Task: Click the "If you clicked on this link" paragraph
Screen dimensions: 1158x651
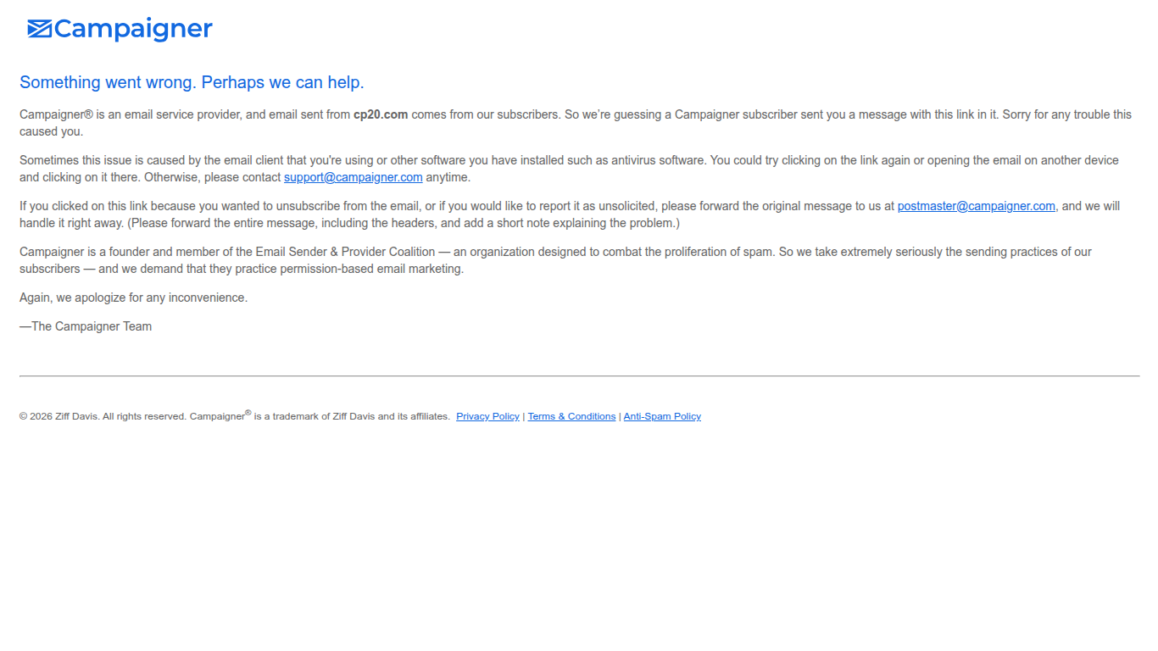Action: pos(570,214)
